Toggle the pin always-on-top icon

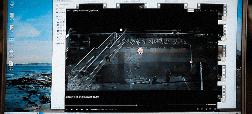click(x=205, y=10)
